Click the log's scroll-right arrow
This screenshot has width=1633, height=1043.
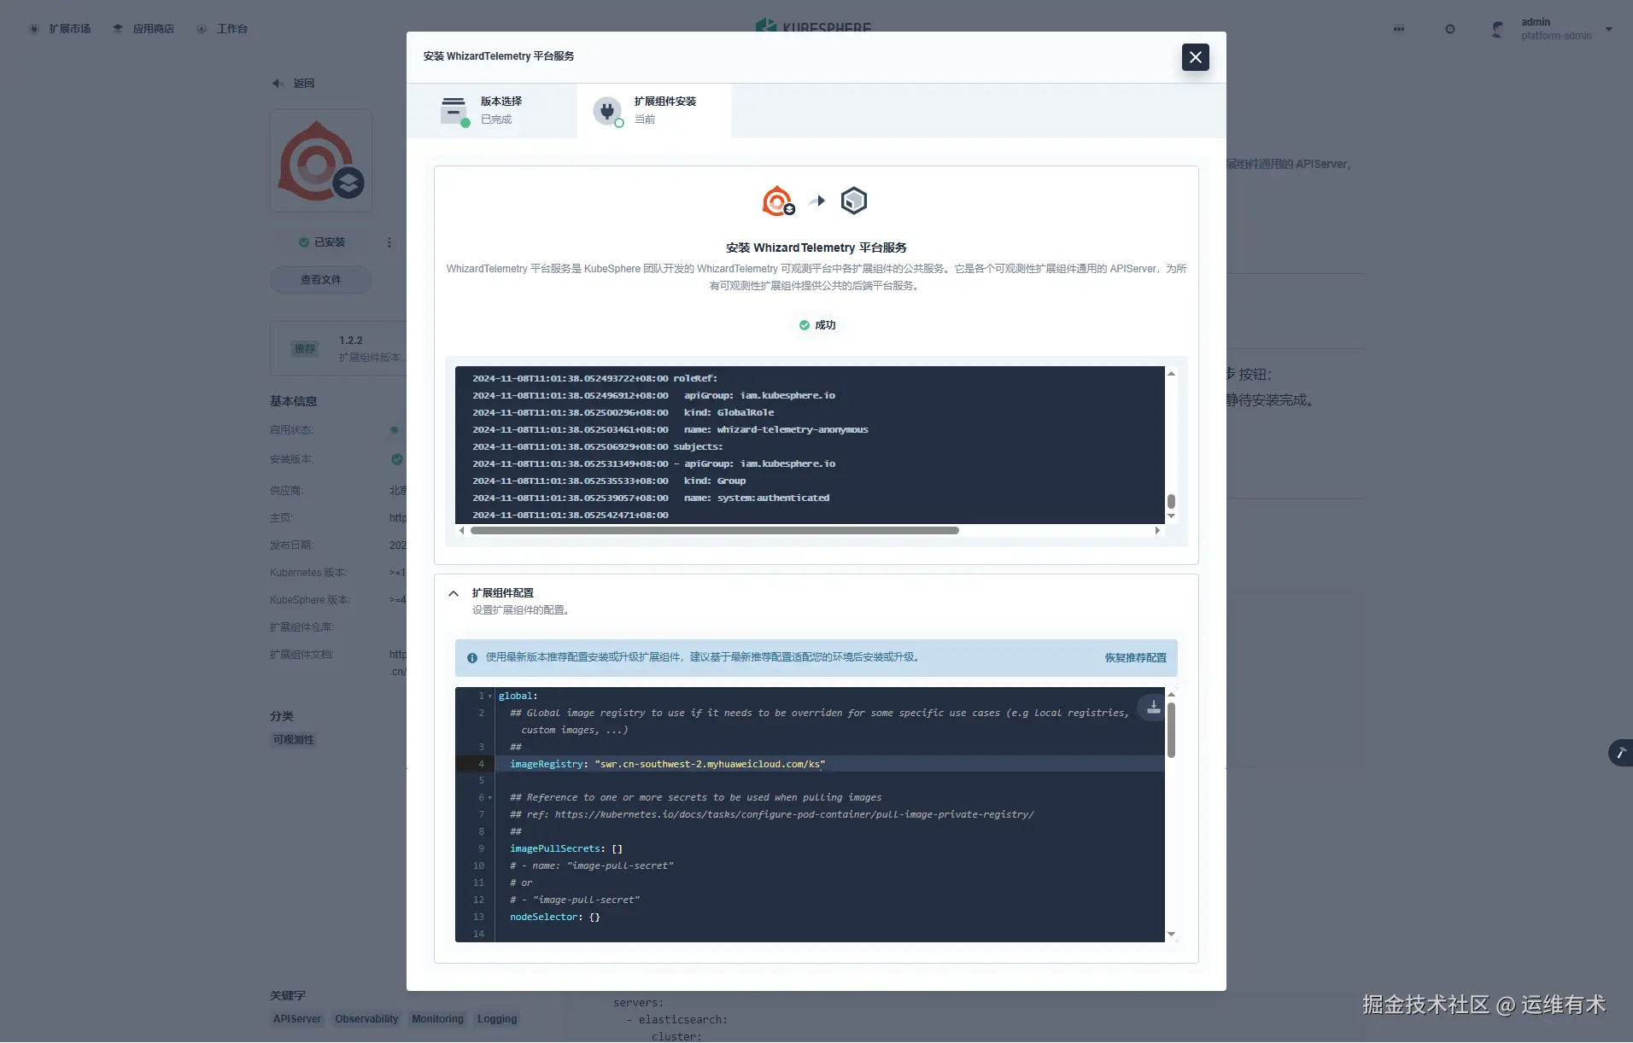1157,531
